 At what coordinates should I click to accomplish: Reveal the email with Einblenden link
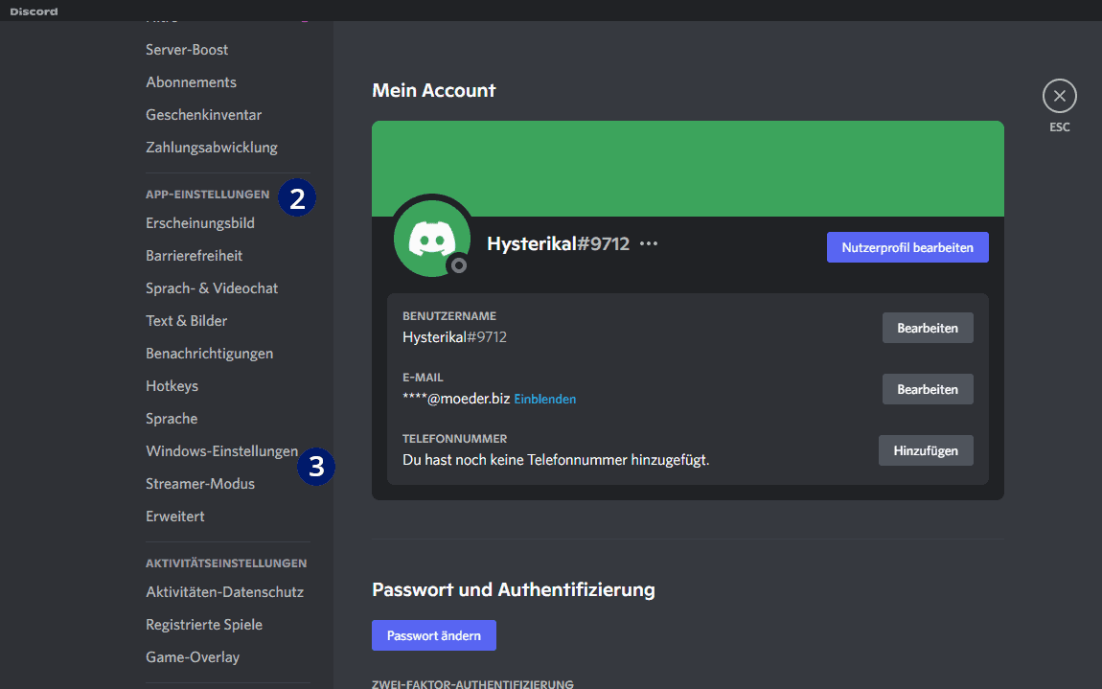(544, 399)
